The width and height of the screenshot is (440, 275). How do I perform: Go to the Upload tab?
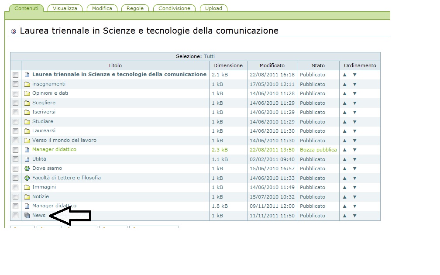(213, 8)
